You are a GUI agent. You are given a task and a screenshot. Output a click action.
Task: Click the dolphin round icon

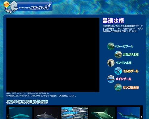pyautogui.click(x=118, y=71)
